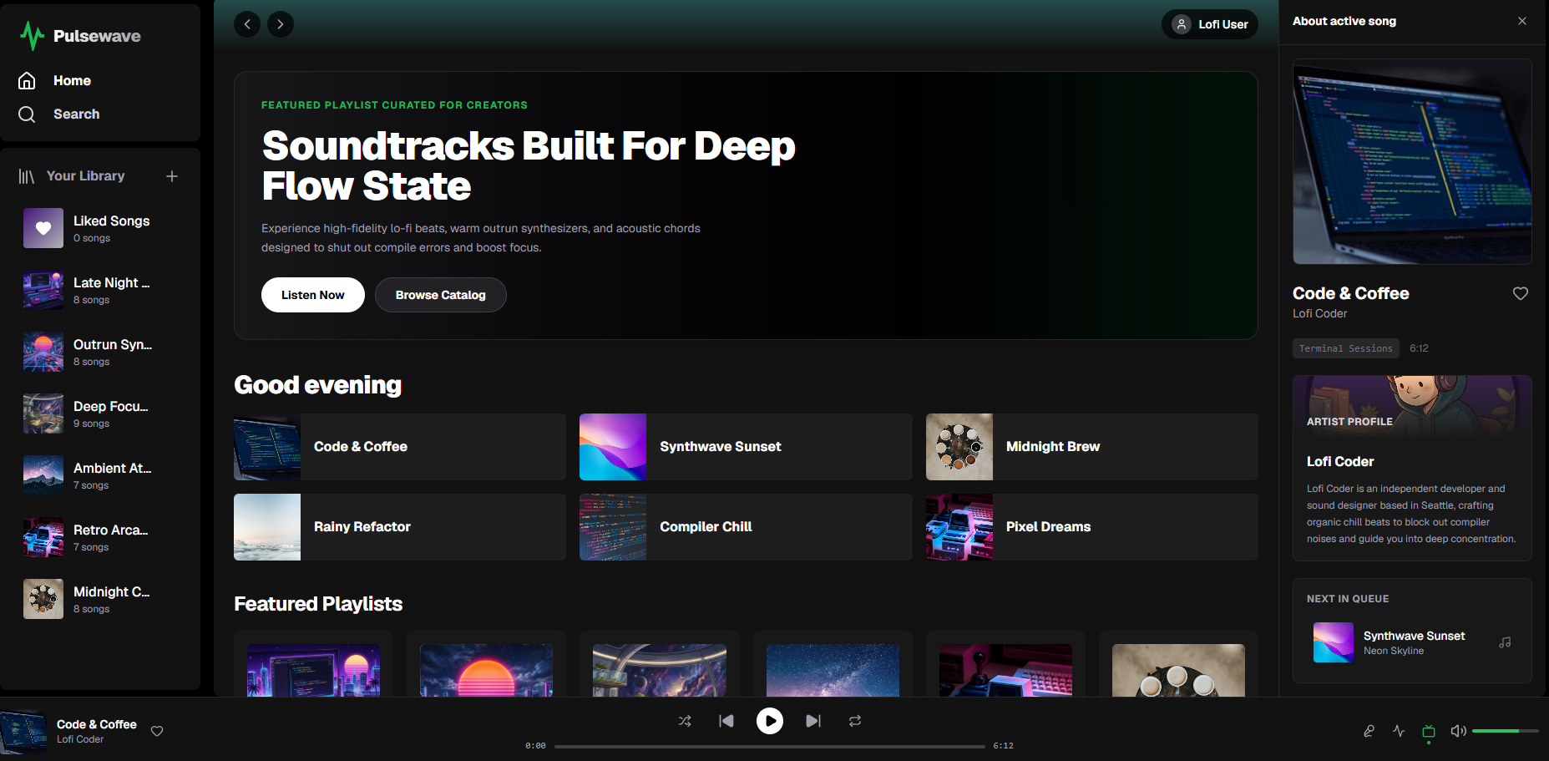Like Code & Coffee in the player bar
This screenshot has height=761, width=1549.
click(x=157, y=731)
